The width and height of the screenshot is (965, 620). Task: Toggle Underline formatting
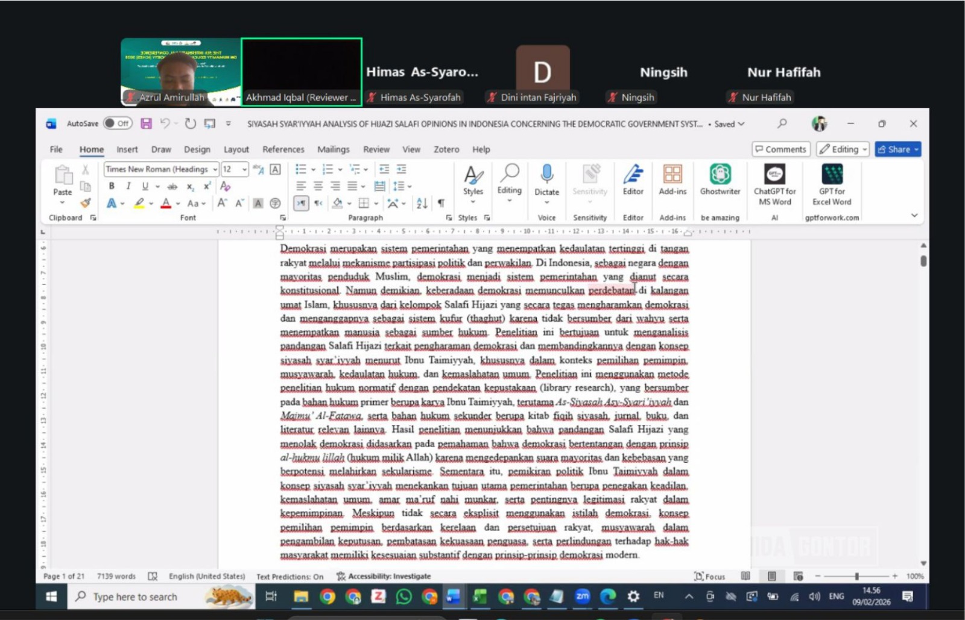145,186
